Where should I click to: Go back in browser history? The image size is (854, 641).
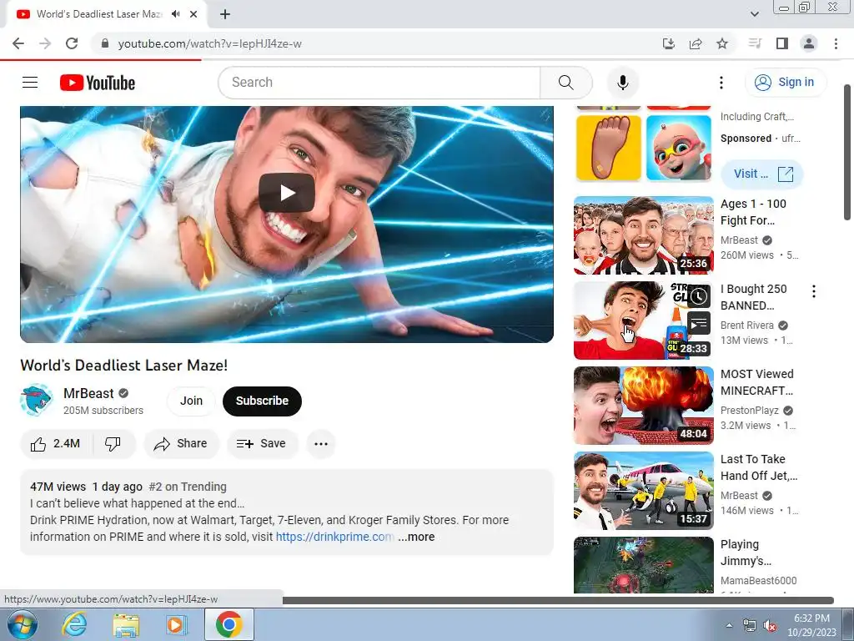(18, 43)
